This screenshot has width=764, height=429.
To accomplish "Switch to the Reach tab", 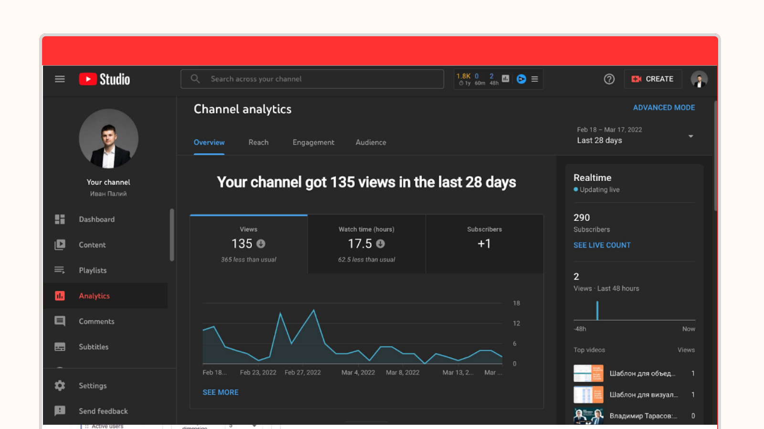I will pyautogui.click(x=258, y=142).
